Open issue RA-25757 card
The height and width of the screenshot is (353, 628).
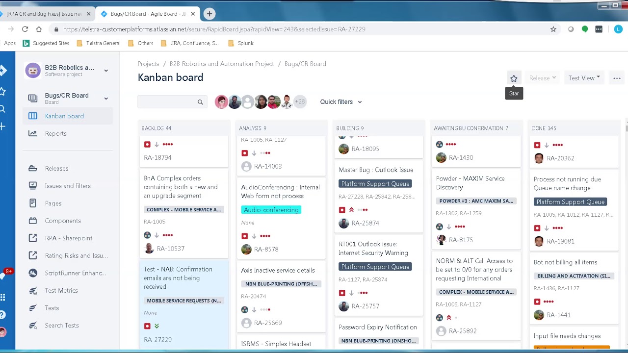(x=365, y=306)
